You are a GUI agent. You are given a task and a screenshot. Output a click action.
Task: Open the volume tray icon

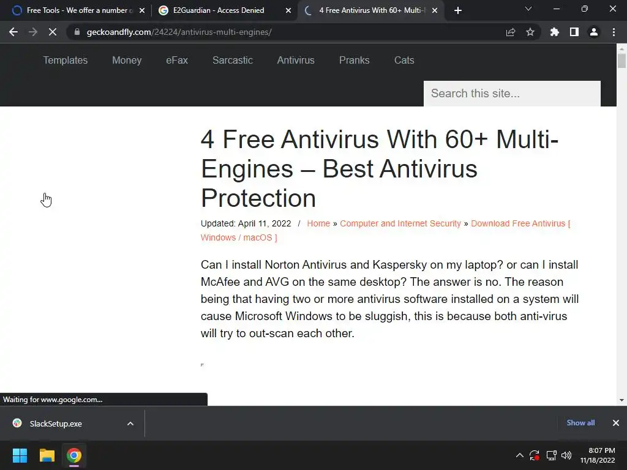pos(566,455)
